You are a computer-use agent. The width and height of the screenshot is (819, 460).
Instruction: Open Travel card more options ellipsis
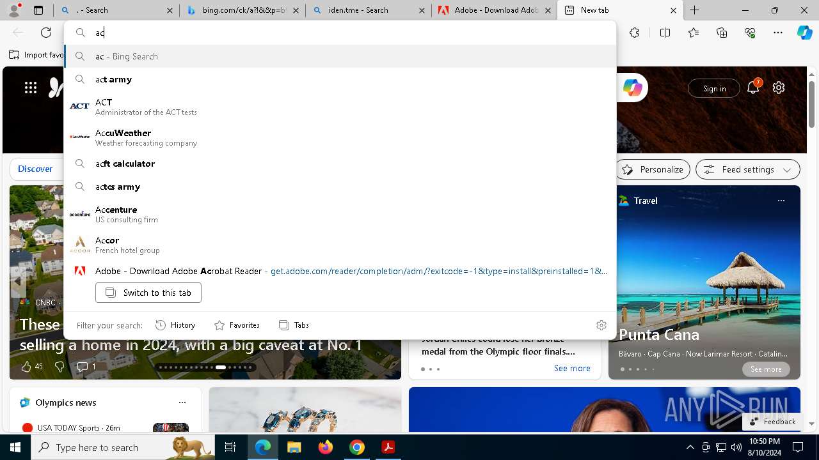[x=781, y=201]
